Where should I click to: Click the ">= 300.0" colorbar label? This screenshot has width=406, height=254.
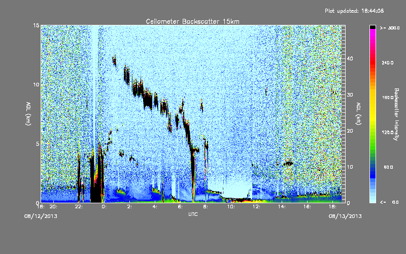390,28
